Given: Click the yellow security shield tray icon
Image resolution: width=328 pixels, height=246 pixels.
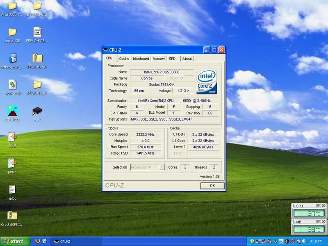Looking at the screenshot, I should 252,241.
